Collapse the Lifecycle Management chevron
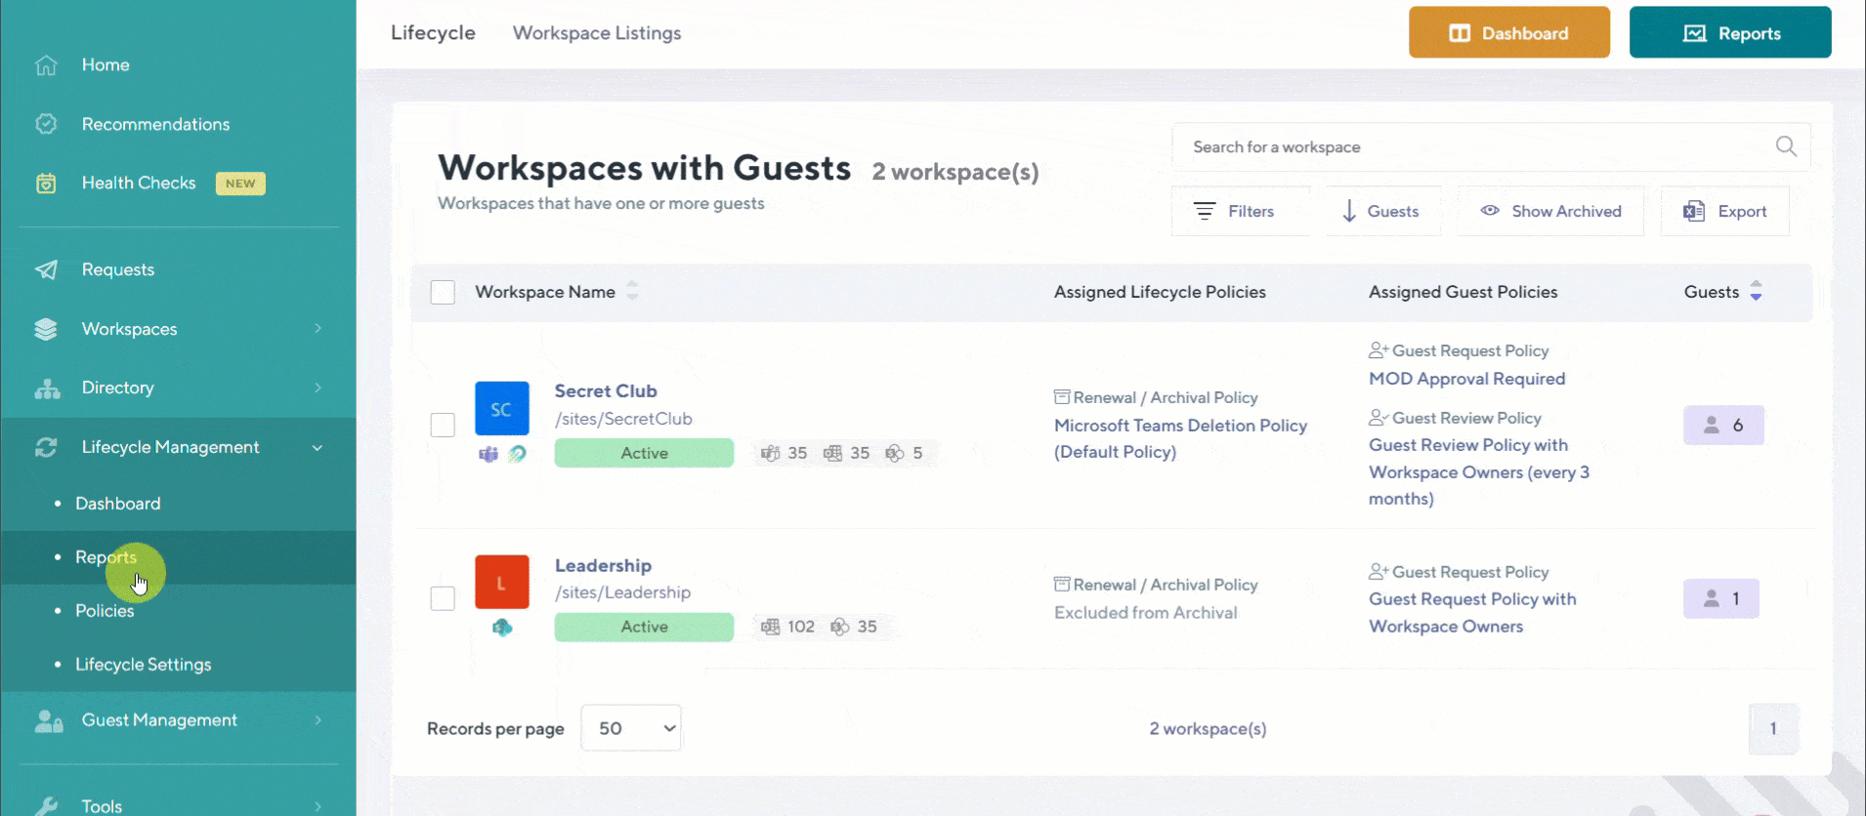 [318, 447]
